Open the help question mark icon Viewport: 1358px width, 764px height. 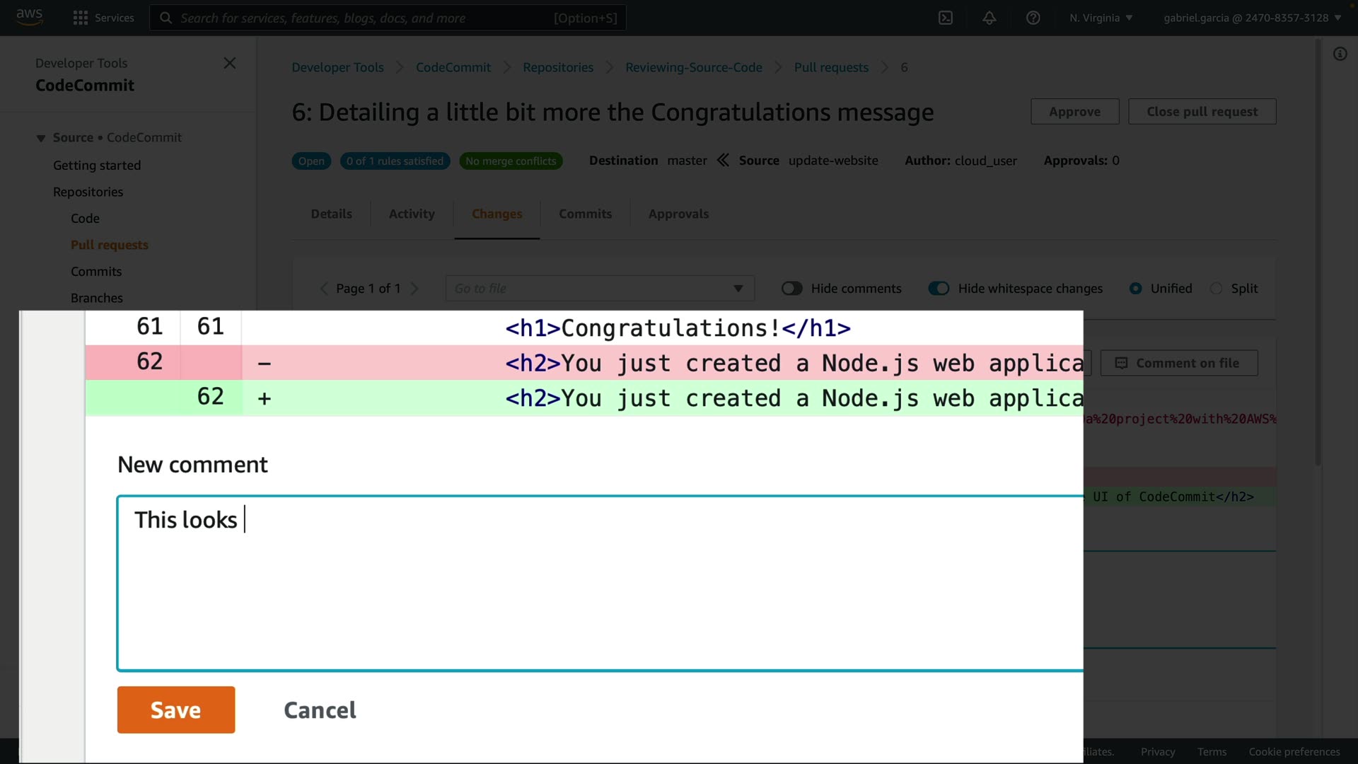tap(1033, 18)
